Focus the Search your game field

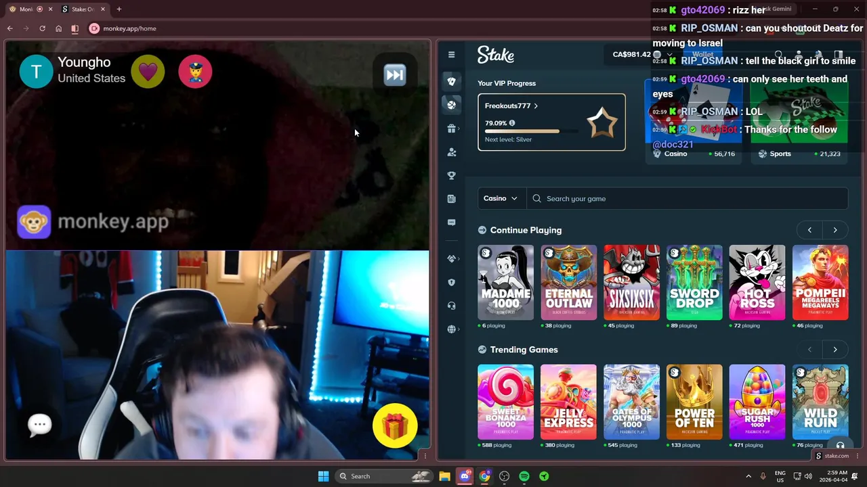tap(687, 198)
